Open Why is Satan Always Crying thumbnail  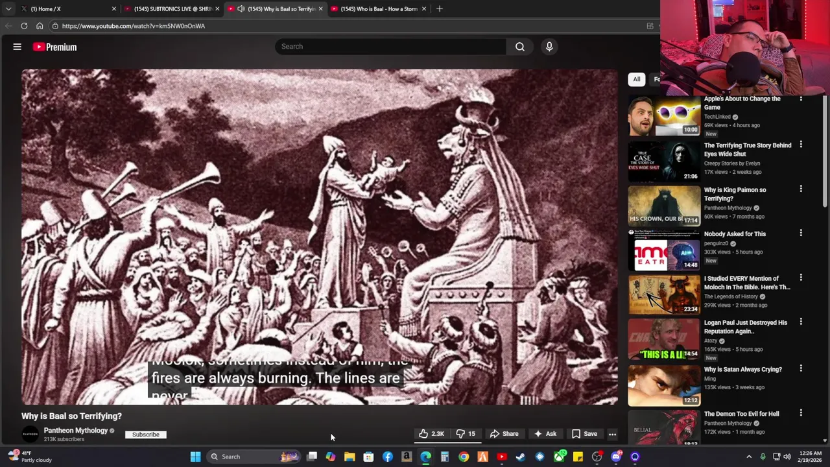pyautogui.click(x=664, y=385)
